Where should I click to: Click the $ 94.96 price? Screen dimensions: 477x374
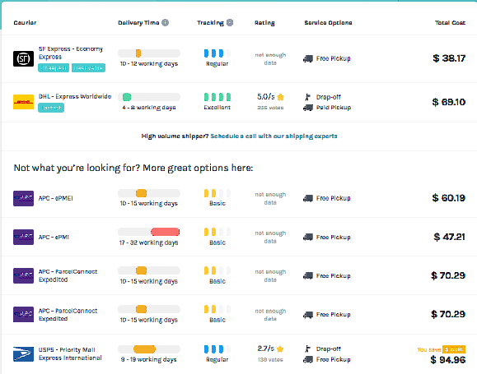tap(448, 360)
